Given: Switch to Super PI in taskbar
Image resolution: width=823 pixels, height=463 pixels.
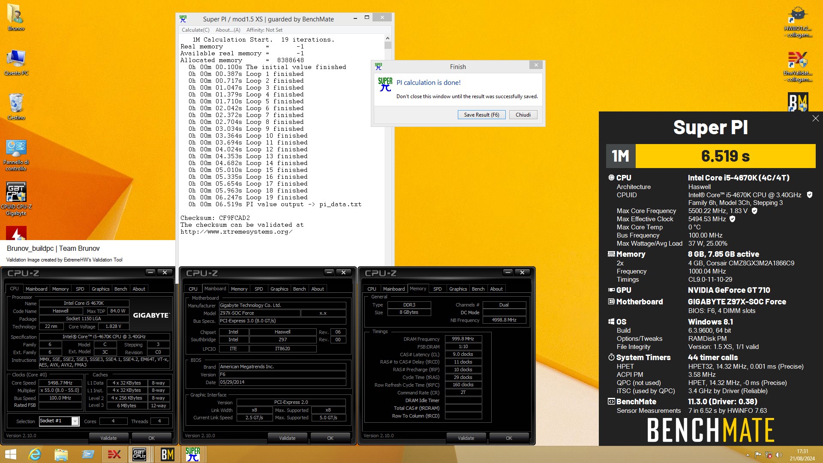Looking at the screenshot, I should tap(193, 454).
